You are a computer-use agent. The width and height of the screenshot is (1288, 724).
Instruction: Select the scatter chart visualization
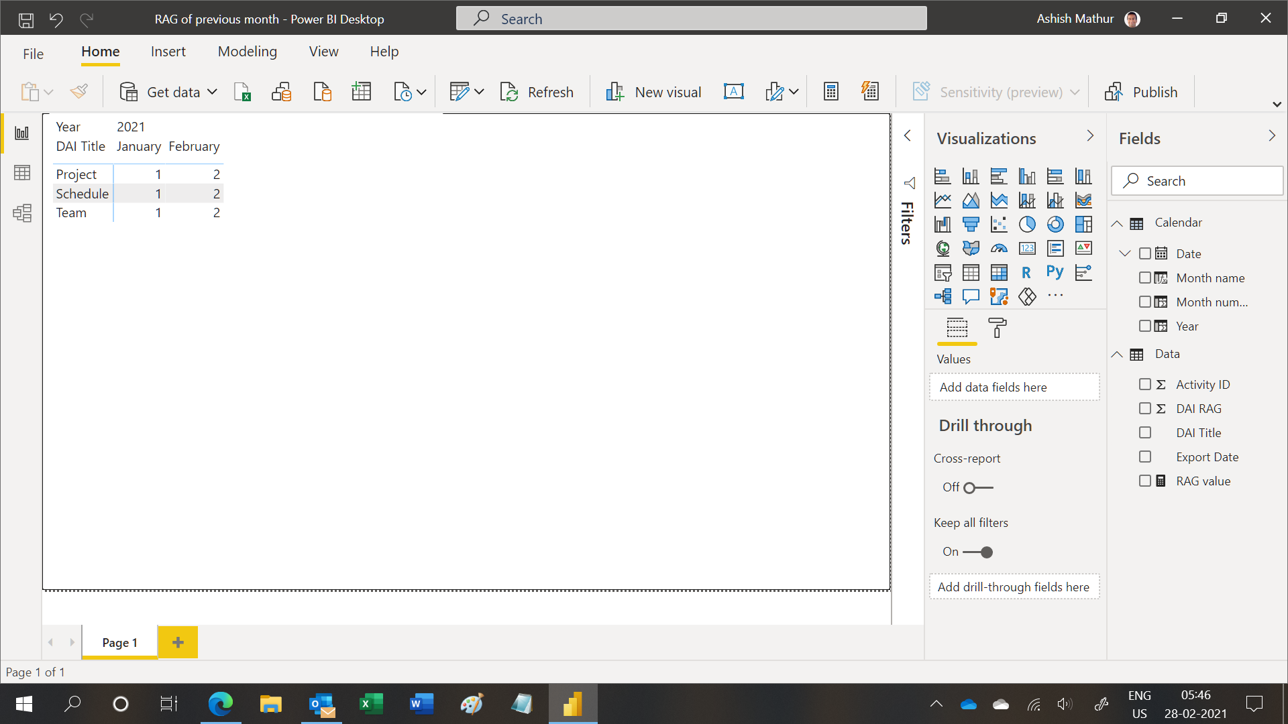[999, 225]
